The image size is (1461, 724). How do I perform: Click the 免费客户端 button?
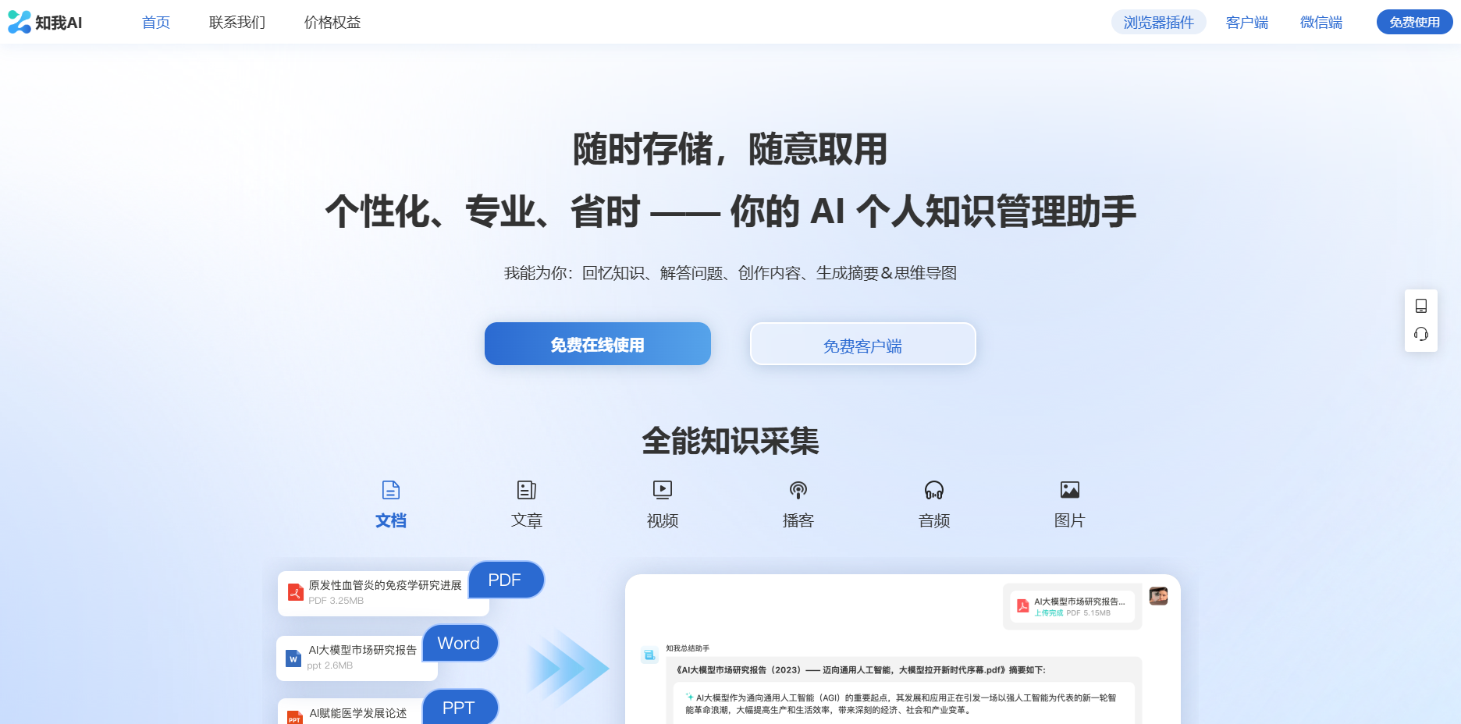[x=862, y=343]
